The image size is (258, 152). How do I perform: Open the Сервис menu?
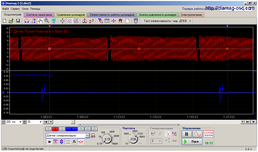(x=15, y=9)
